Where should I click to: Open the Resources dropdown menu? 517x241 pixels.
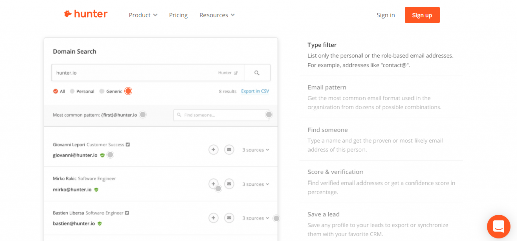pos(217,15)
